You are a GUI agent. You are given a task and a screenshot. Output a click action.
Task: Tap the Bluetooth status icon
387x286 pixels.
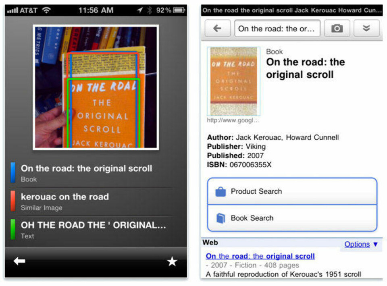pyautogui.click(x=150, y=10)
